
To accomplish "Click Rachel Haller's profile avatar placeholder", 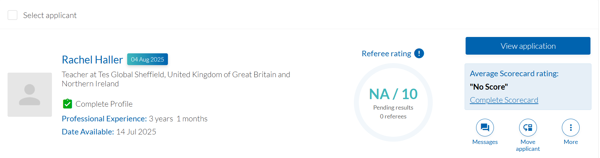I will coord(30,95).
